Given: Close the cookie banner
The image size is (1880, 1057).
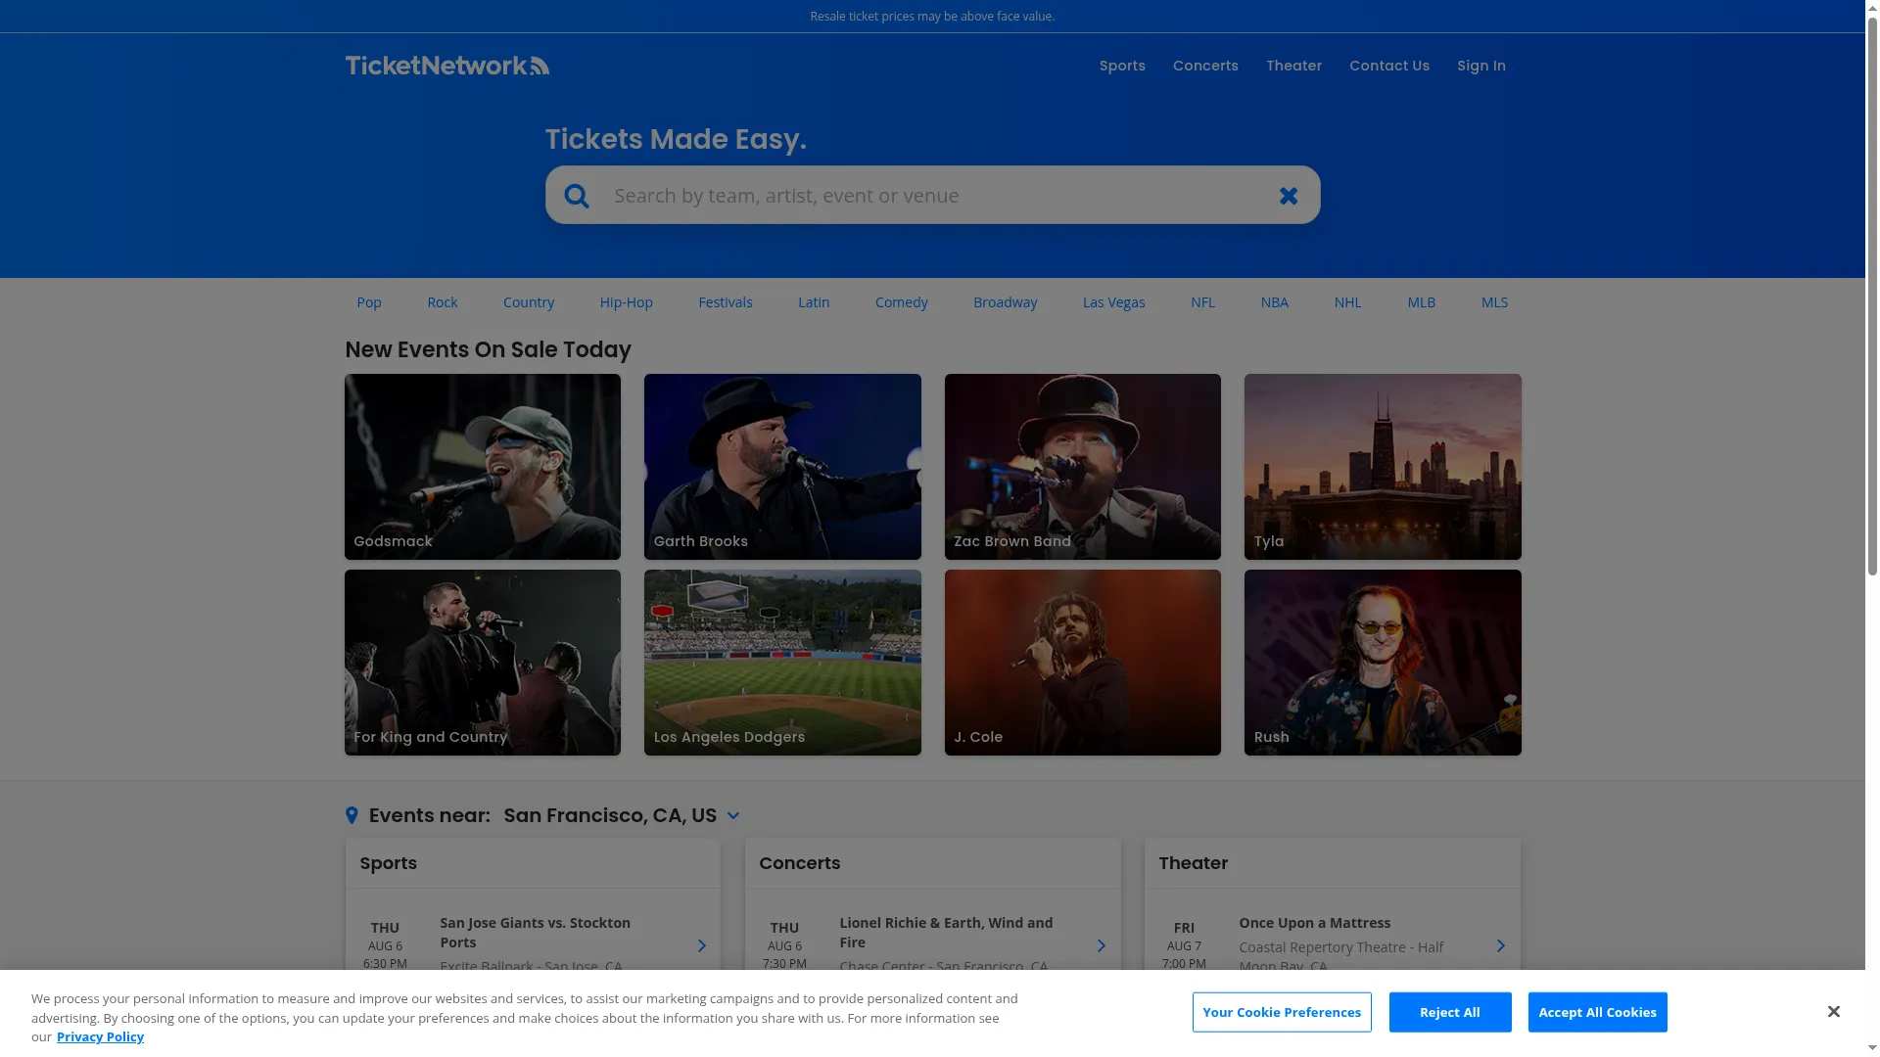Looking at the screenshot, I should [1833, 1011].
